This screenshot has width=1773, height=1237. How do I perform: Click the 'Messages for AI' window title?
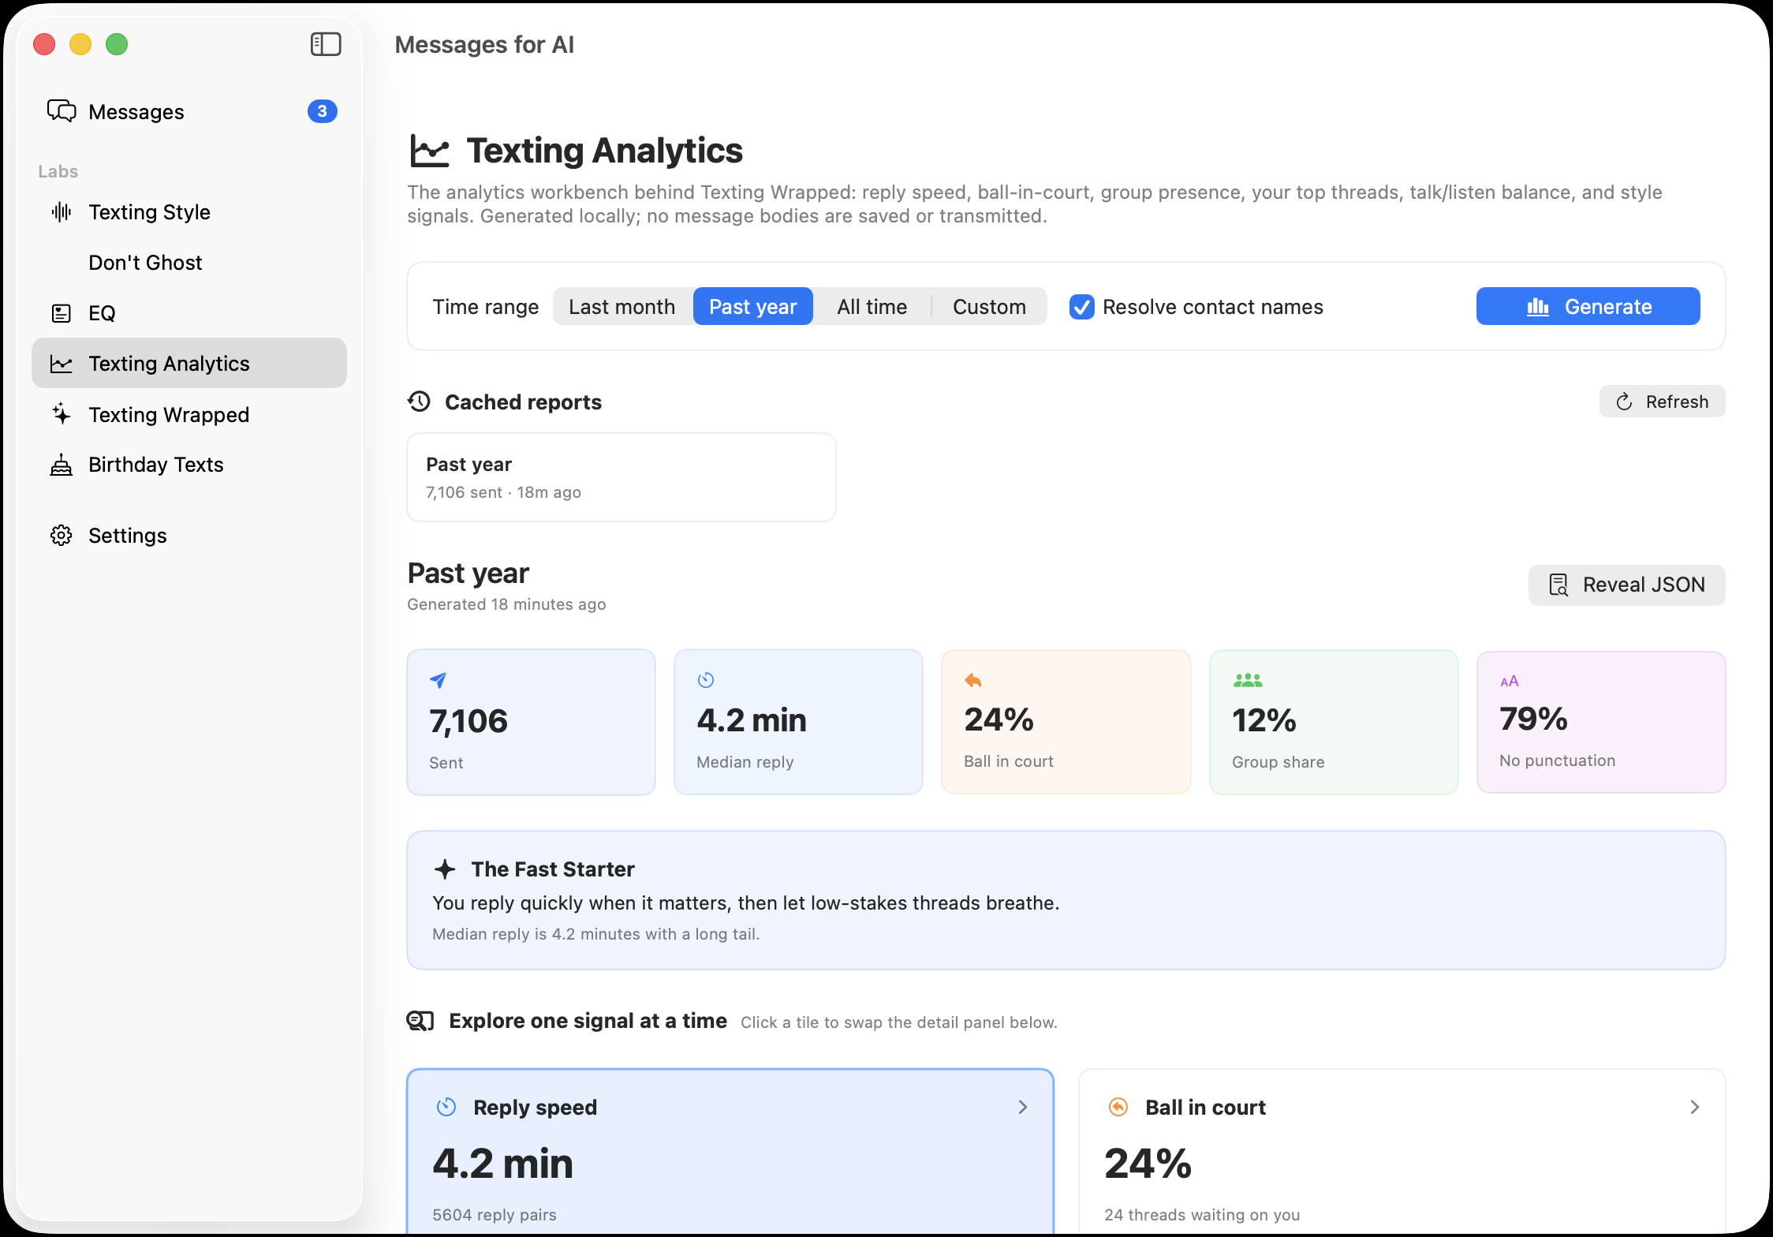484,45
